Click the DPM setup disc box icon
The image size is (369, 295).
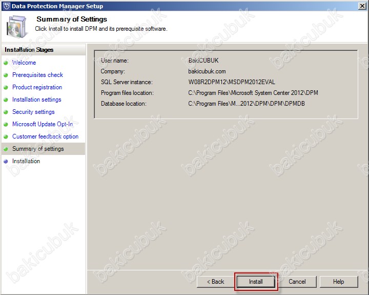coord(16,26)
